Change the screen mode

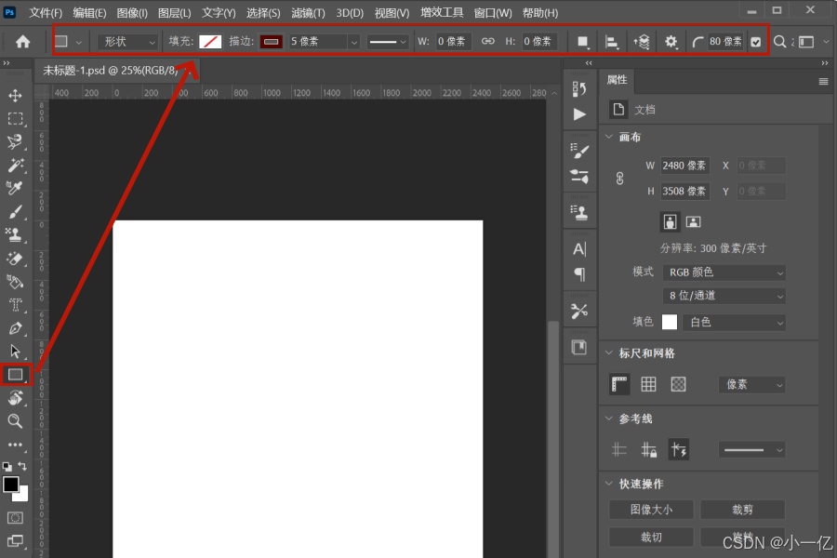point(15,541)
